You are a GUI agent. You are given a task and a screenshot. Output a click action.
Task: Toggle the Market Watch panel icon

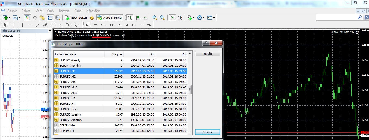click(27, 18)
